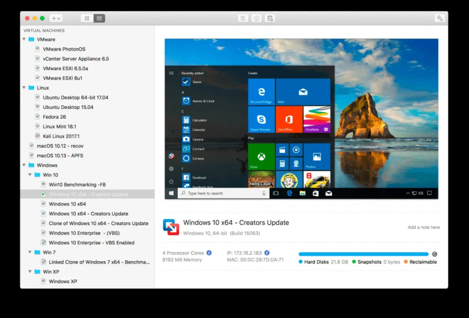
Task: Click the Windows 10 VM icon beside the title
Action: pyautogui.click(x=171, y=227)
